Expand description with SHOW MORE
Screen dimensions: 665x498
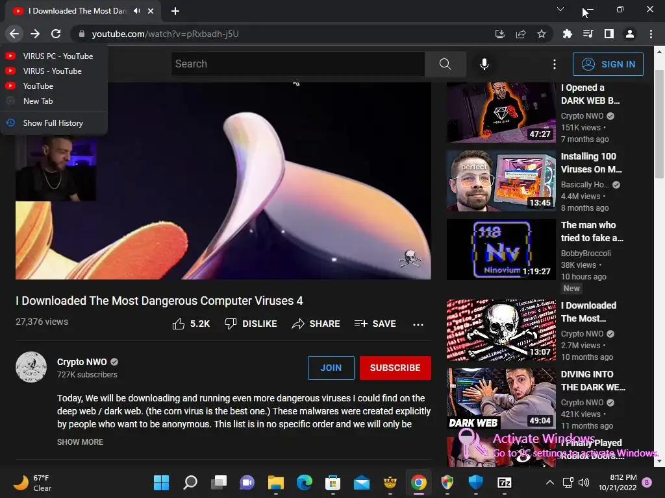(x=80, y=442)
